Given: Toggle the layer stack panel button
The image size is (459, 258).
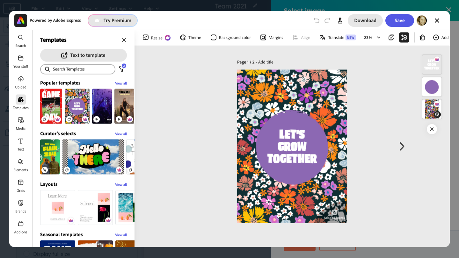Looking at the screenshot, I should [x=404, y=38].
